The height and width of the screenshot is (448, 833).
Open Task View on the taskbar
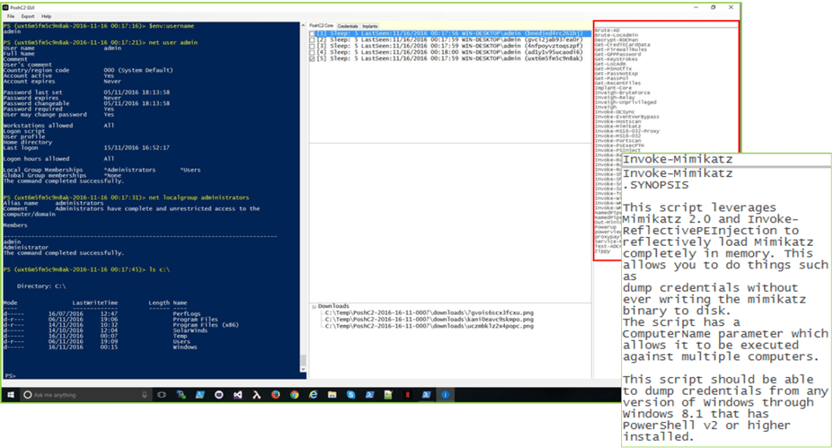coord(161,394)
